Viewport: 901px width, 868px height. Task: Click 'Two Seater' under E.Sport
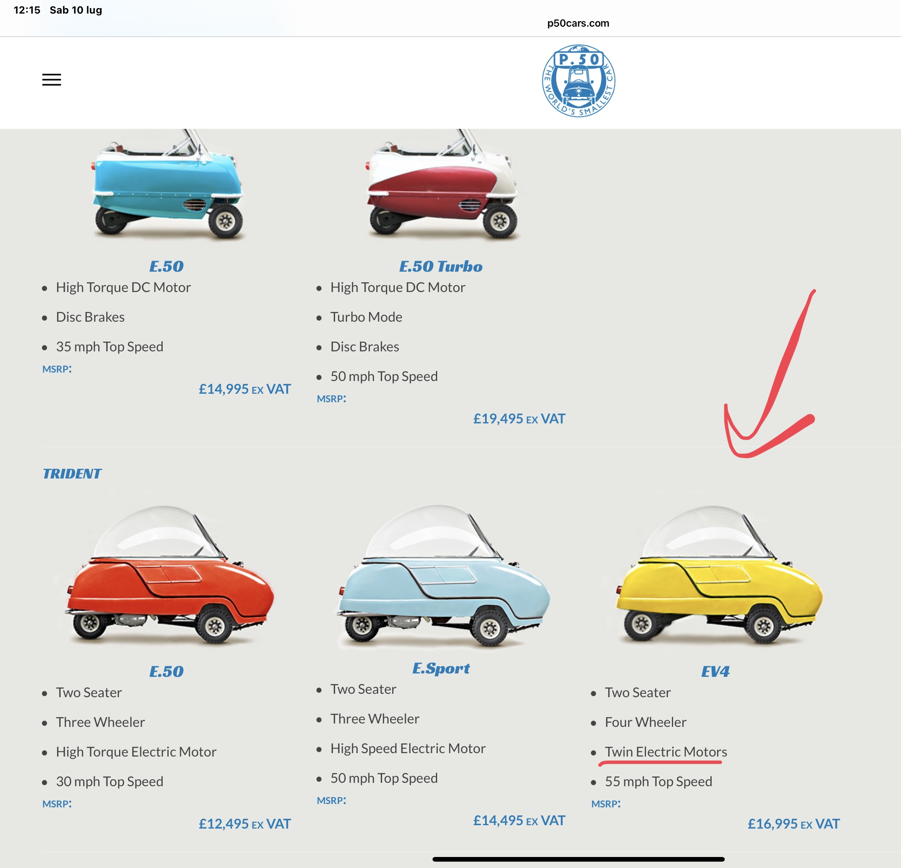(x=363, y=690)
